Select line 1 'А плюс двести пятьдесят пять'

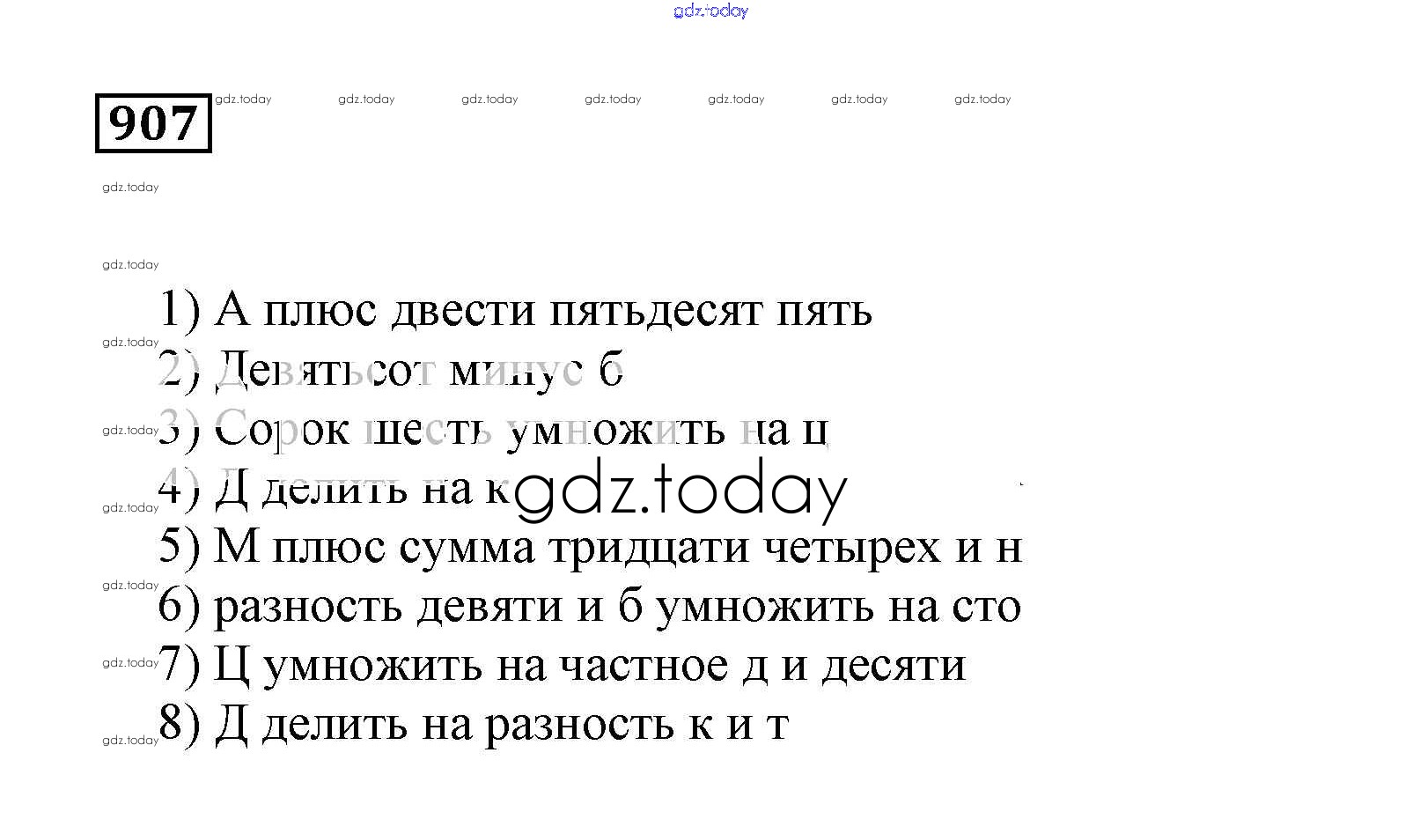click(515, 310)
